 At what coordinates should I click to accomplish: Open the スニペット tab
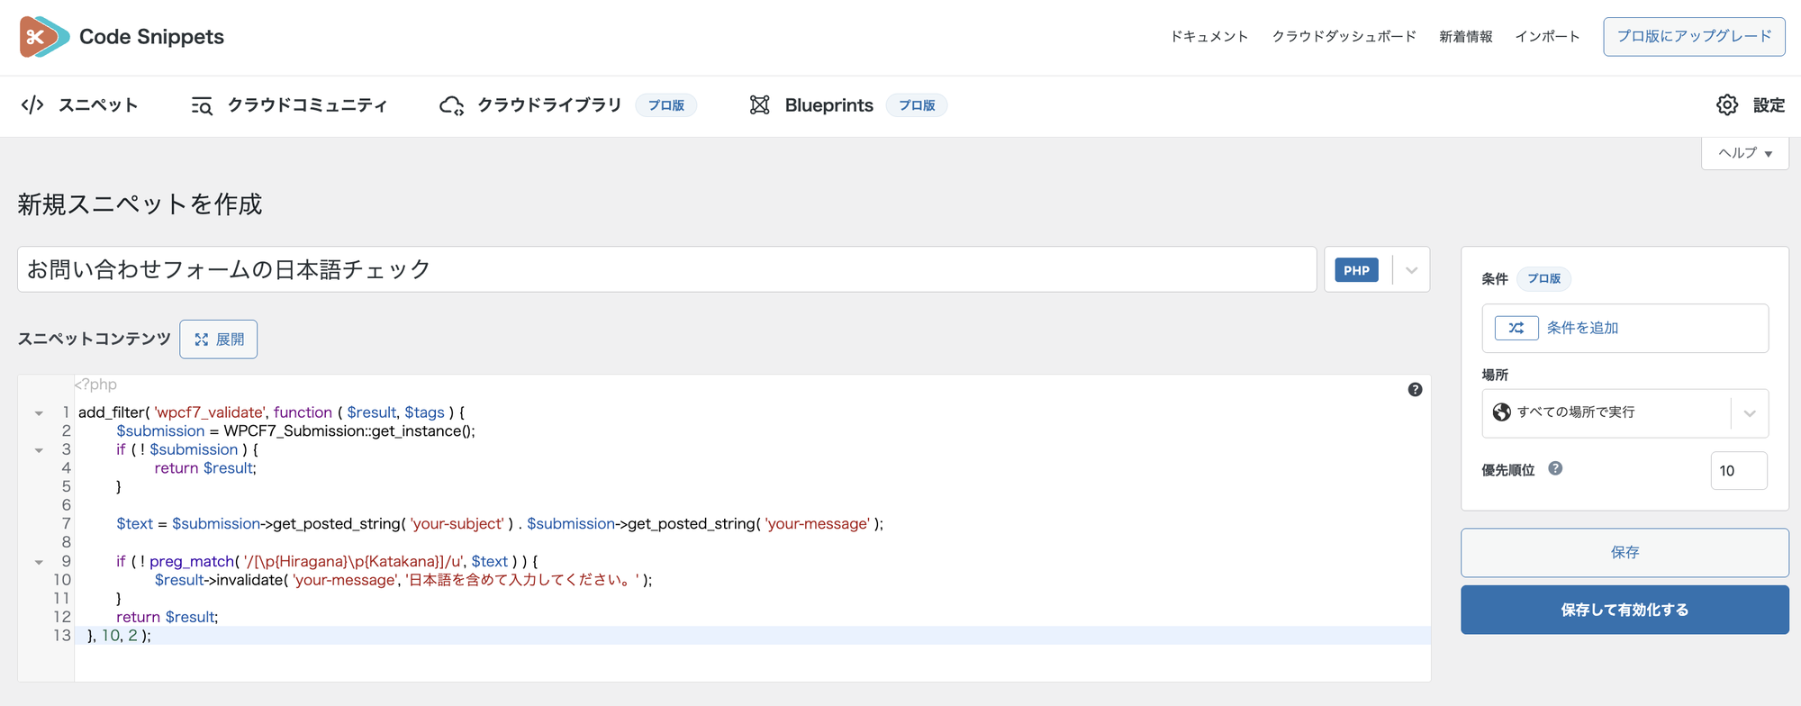79,105
